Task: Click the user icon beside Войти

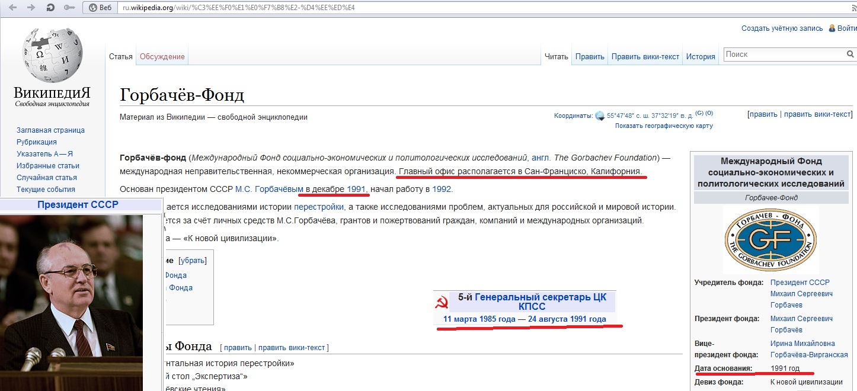Action: click(832, 28)
